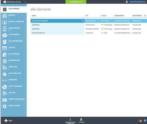
Task: Select the Virtuelle Computer monitor icon
Action: pyautogui.click(x=5, y=23)
